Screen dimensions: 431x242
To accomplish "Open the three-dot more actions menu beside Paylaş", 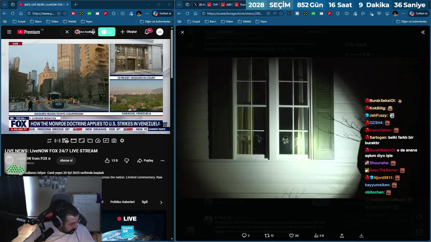I will [x=162, y=161].
